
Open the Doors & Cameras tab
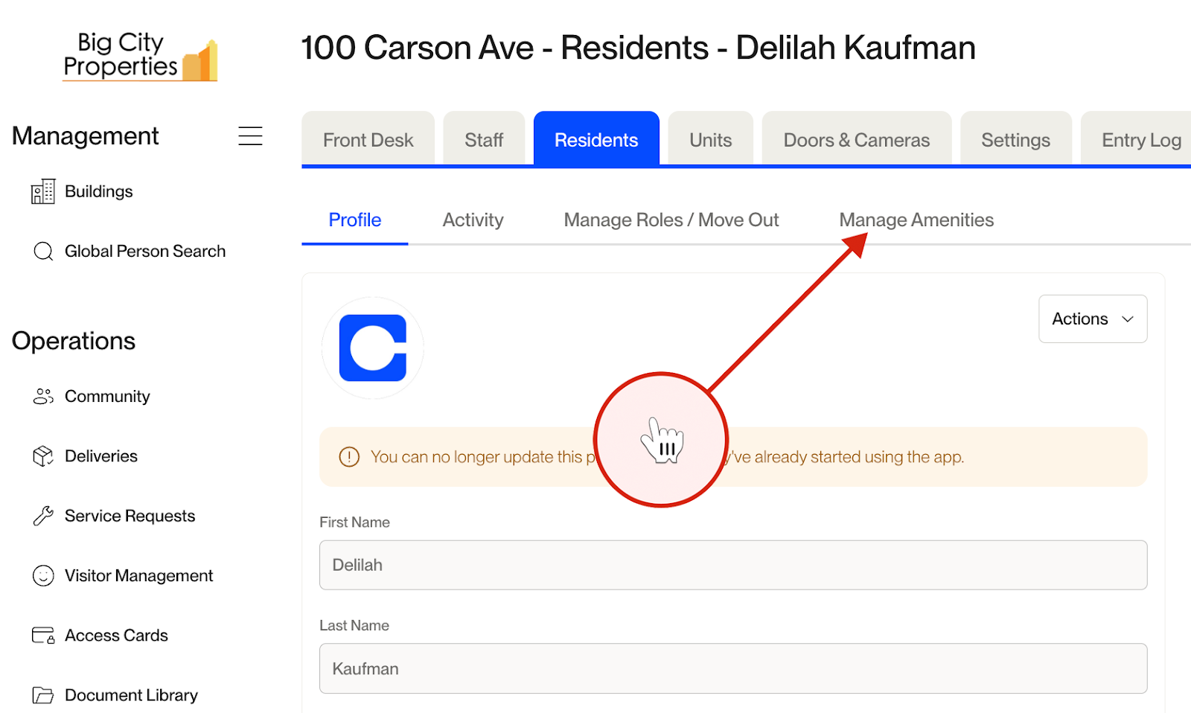(x=856, y=139)
